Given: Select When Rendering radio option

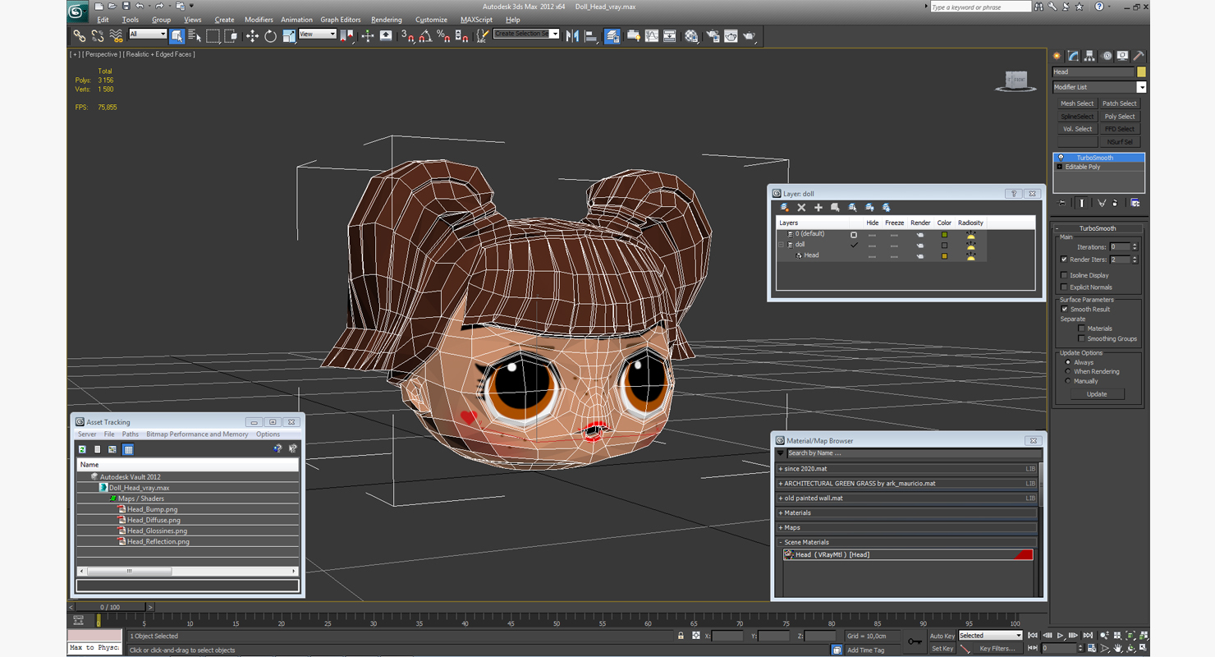Looking at the screenshot, I should point(1068,371).
